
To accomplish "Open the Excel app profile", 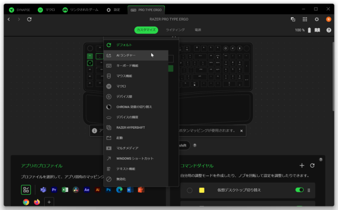I will pyautogui.click(x=65, y=190).
